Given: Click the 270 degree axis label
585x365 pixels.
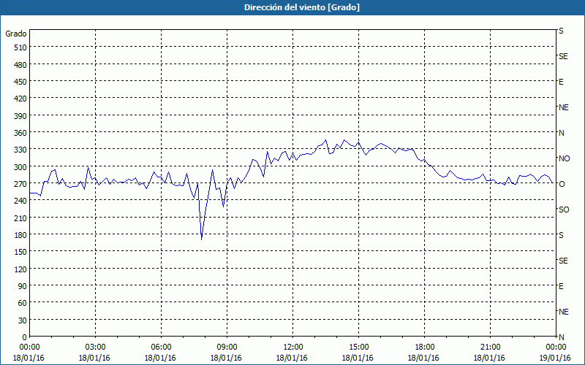Looking at the screenshot, I should pyautogui.click(x=21, y=184).
